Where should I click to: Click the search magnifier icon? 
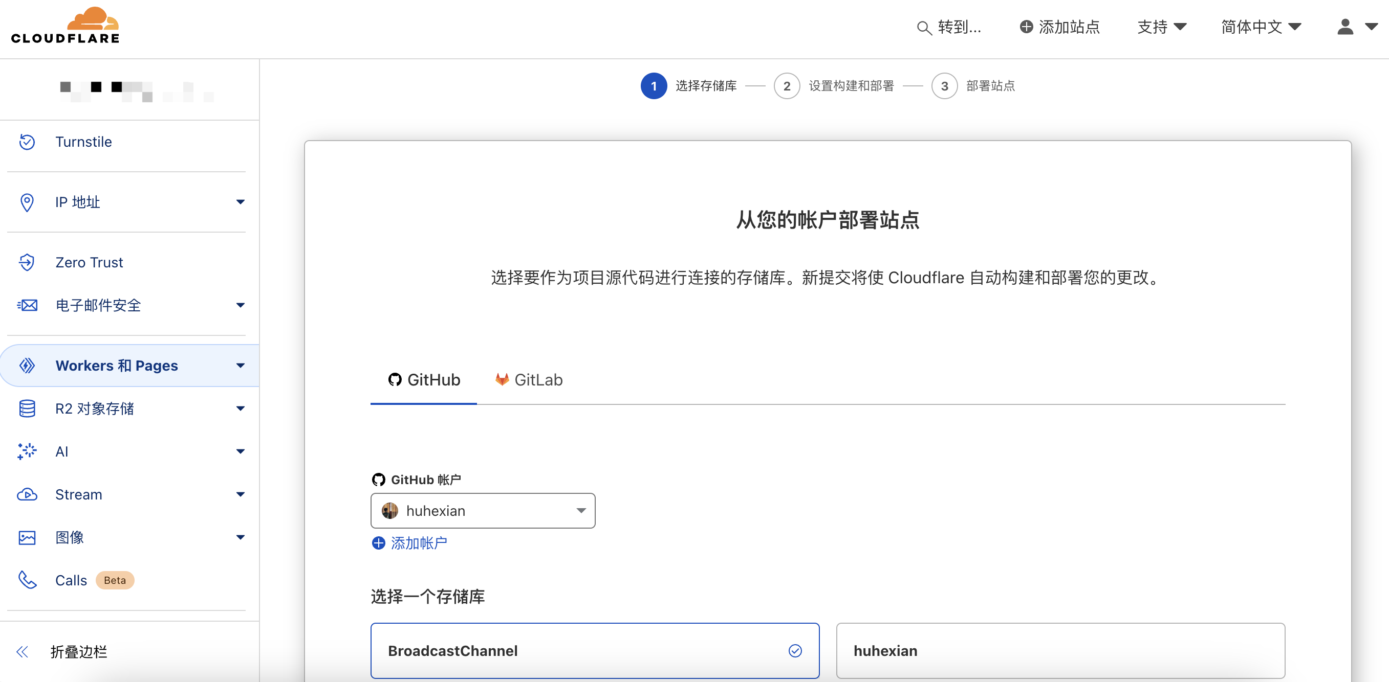pyautogui.click(x=924, y=28)
